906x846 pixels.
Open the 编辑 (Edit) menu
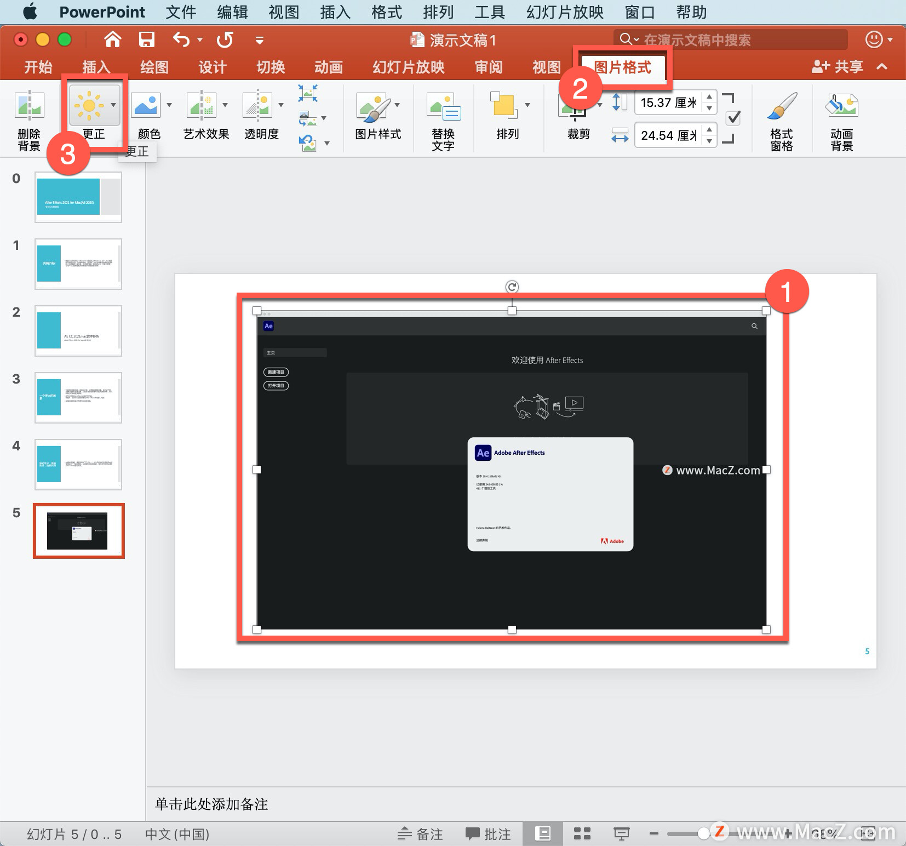click(232, 12)
